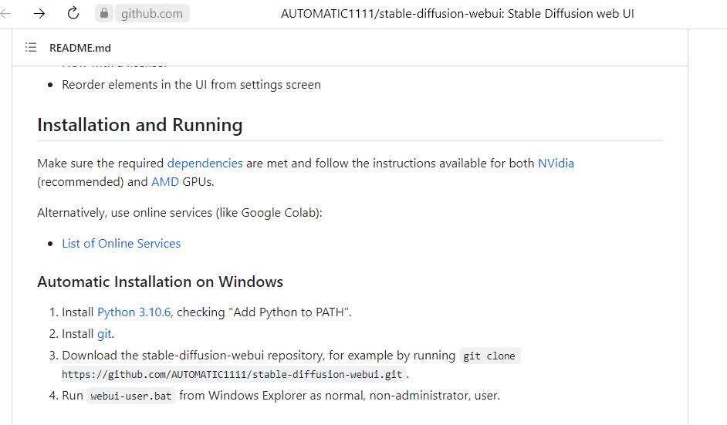Click the github.com address field
This screenshot has height=425, width=727.
click(152, 14)
